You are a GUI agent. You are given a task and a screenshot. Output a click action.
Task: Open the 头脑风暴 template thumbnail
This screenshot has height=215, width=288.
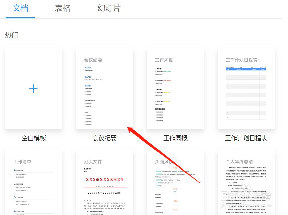click(175, 185)
